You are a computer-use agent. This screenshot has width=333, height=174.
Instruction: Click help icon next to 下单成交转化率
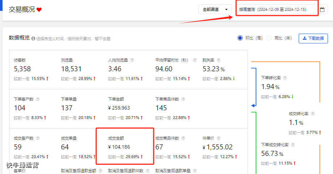click(x=294, y=145)
